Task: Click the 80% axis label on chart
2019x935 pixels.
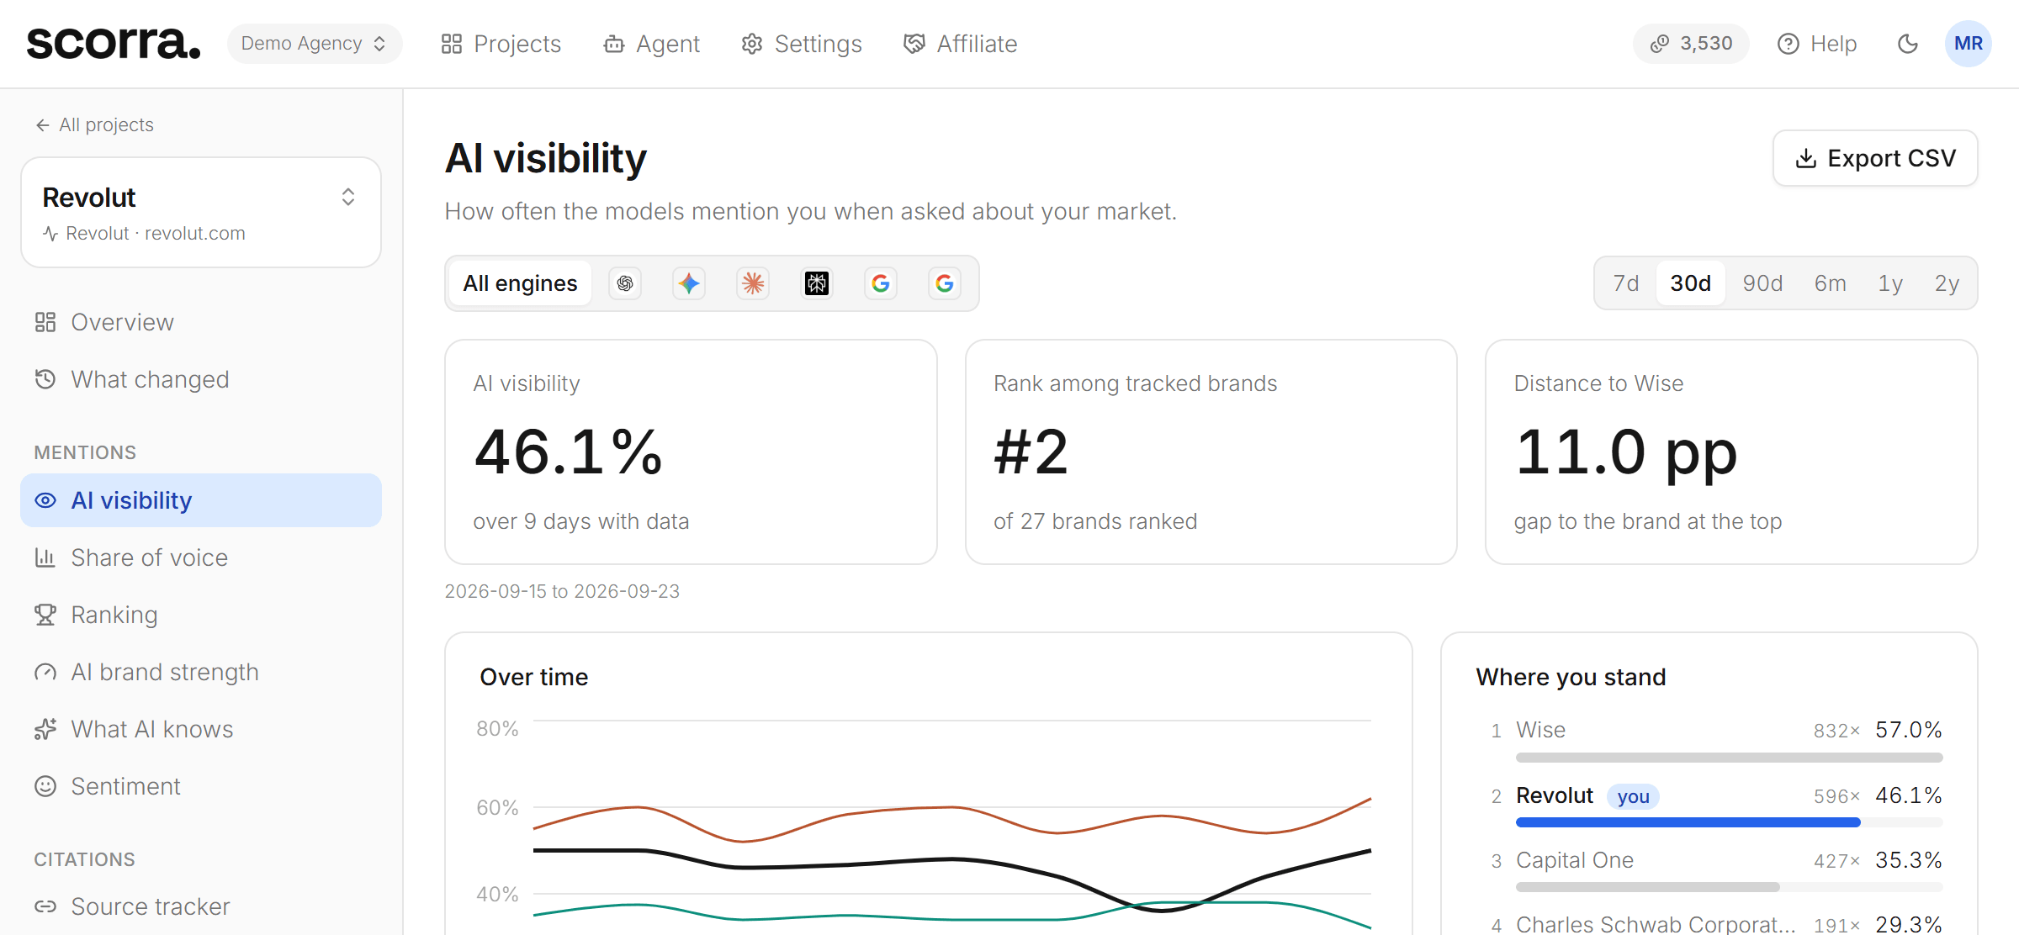Action: [x=497, y=728]
